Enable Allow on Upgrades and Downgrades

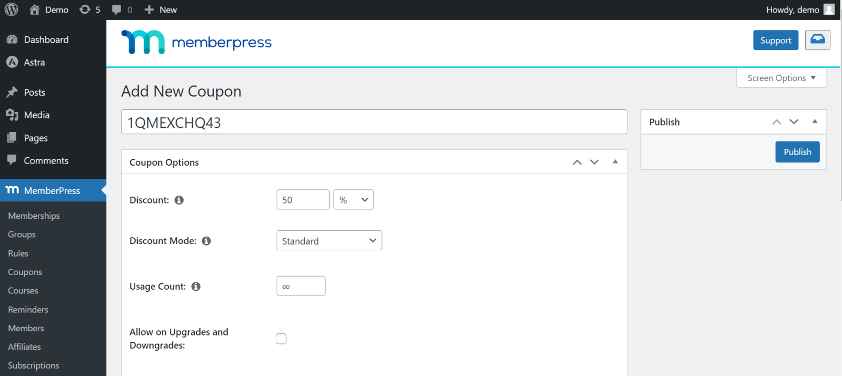tap(281, 339)
